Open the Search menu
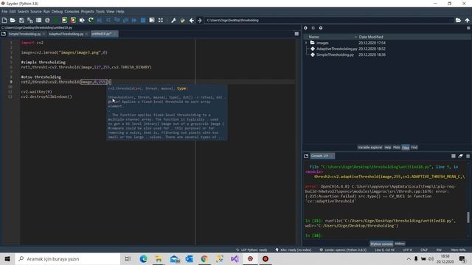This screenshot has height=265, width=472. tap(23, 12)
